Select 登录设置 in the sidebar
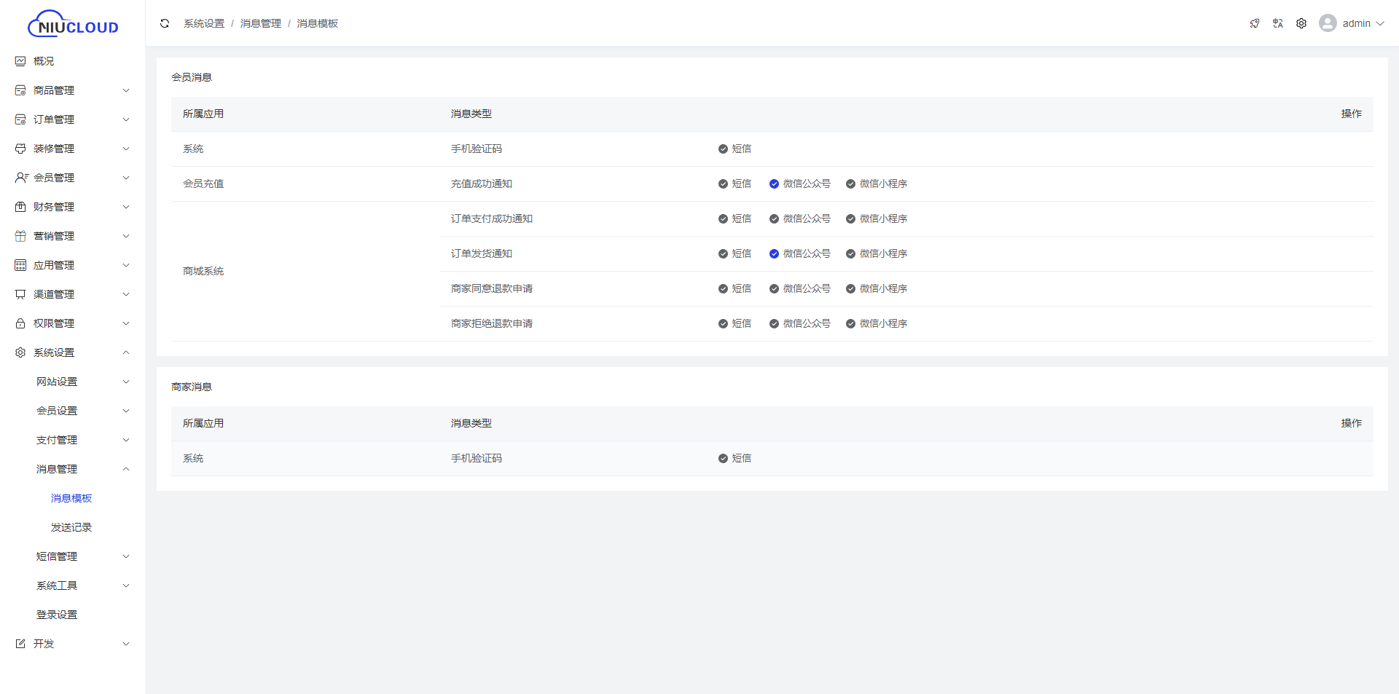1399x694 pixels. point(57,615)
